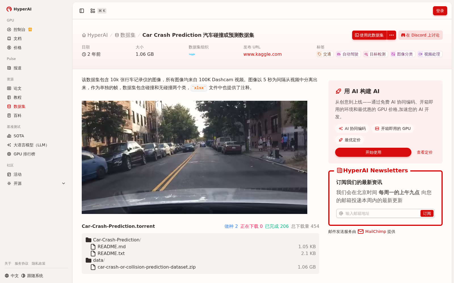Viewport: 454px width, 283px height.
Task: Select README.md file
Action: point(108,246)
